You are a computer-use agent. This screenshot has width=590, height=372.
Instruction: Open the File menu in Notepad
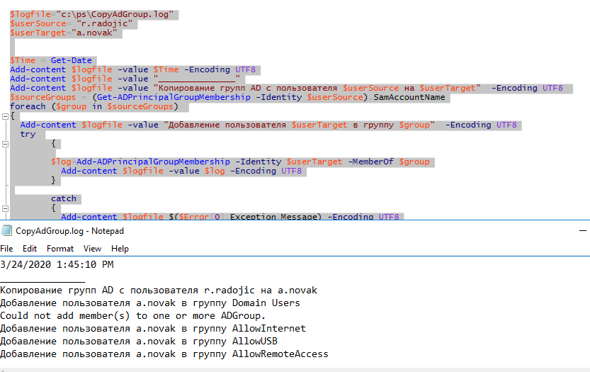coord(6,249)
